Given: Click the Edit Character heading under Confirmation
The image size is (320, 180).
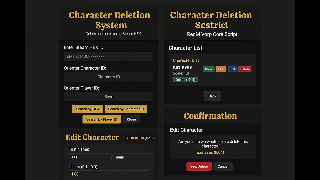Looking at the screenshot, I should click(186, 130).
